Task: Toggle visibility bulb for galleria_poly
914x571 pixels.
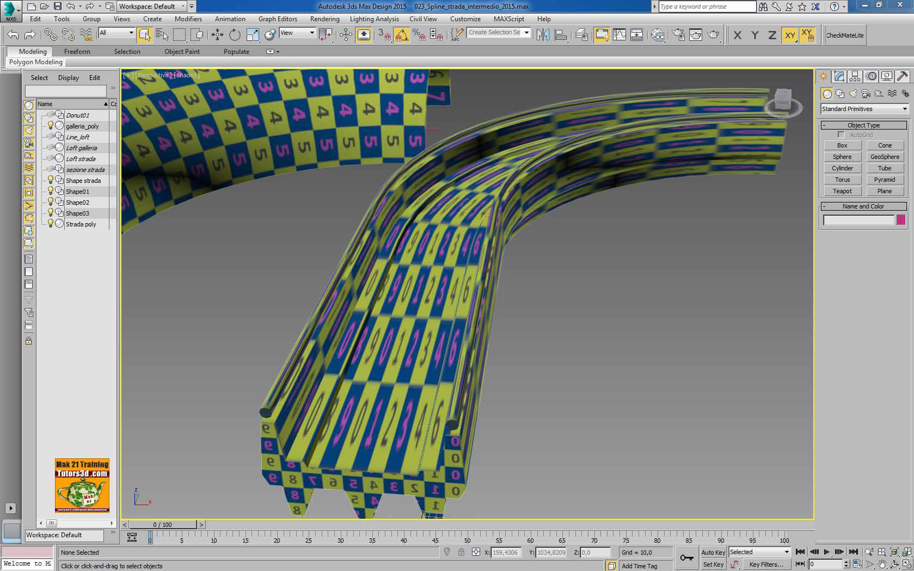Action: [x=51, y=126]
